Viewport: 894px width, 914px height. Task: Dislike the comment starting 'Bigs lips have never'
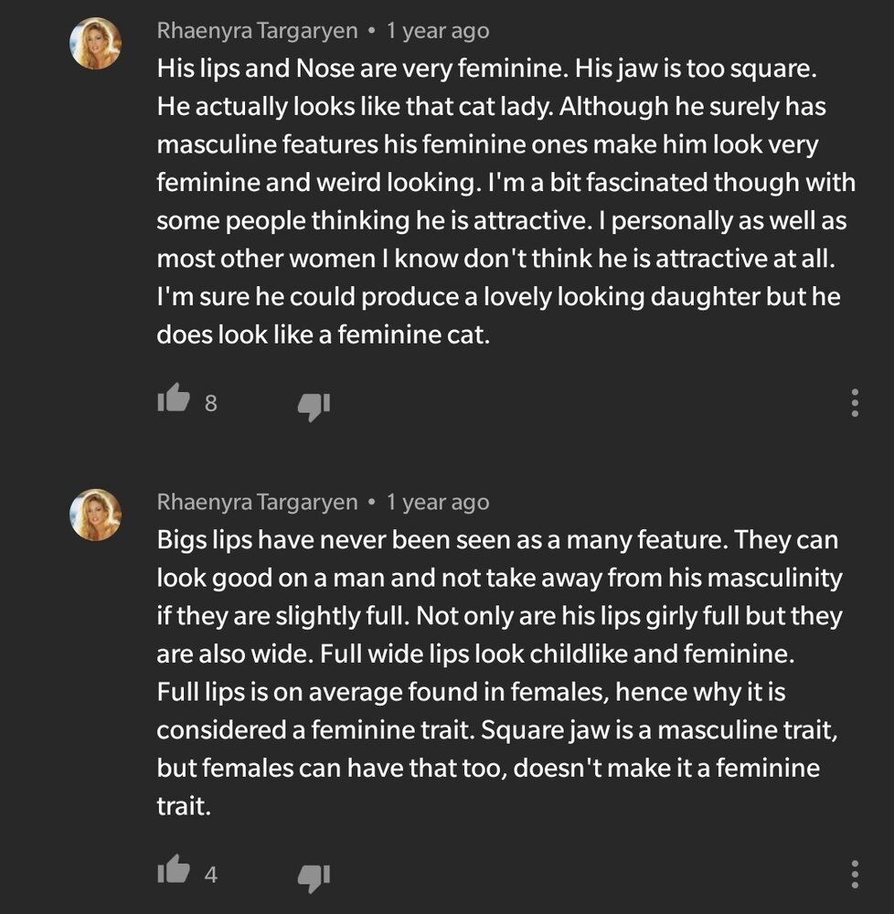tap(314, 877)
